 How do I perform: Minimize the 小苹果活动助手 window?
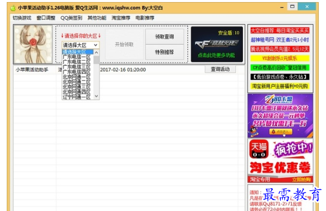(x=282, y=7)
